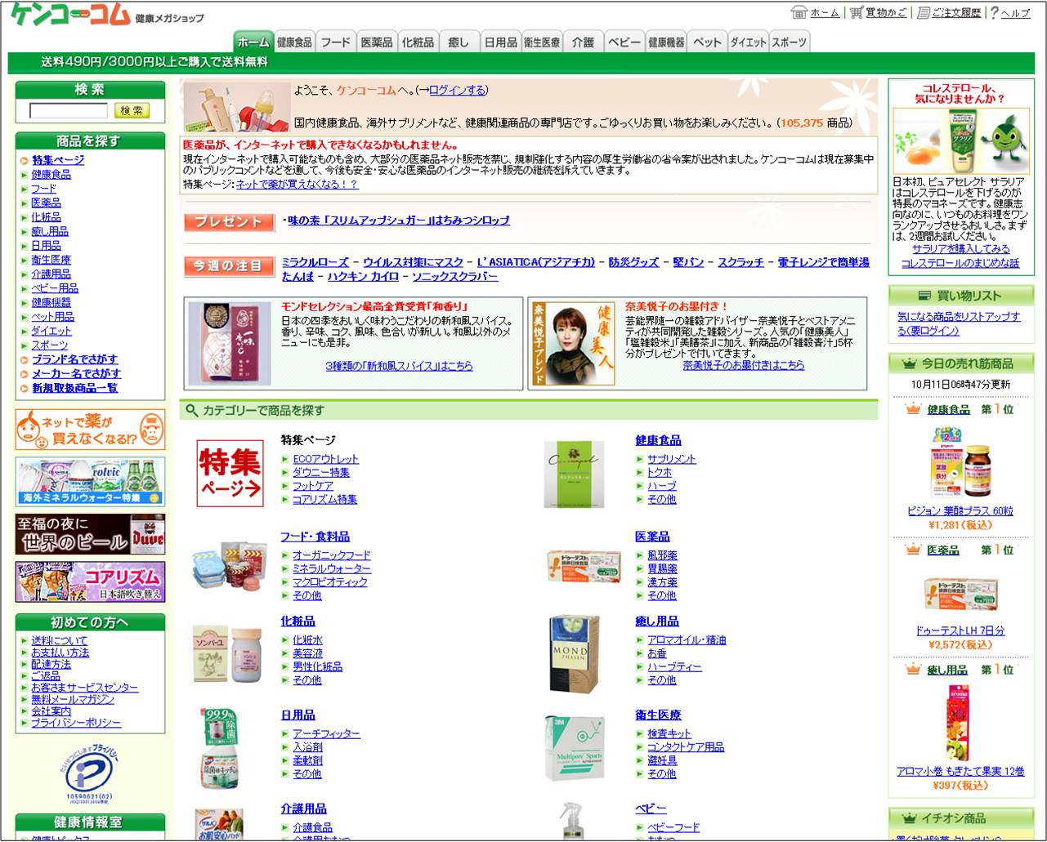Click the ドゥーテストLH product image in ranking
1047x842 pixels.
click(960, 593)
